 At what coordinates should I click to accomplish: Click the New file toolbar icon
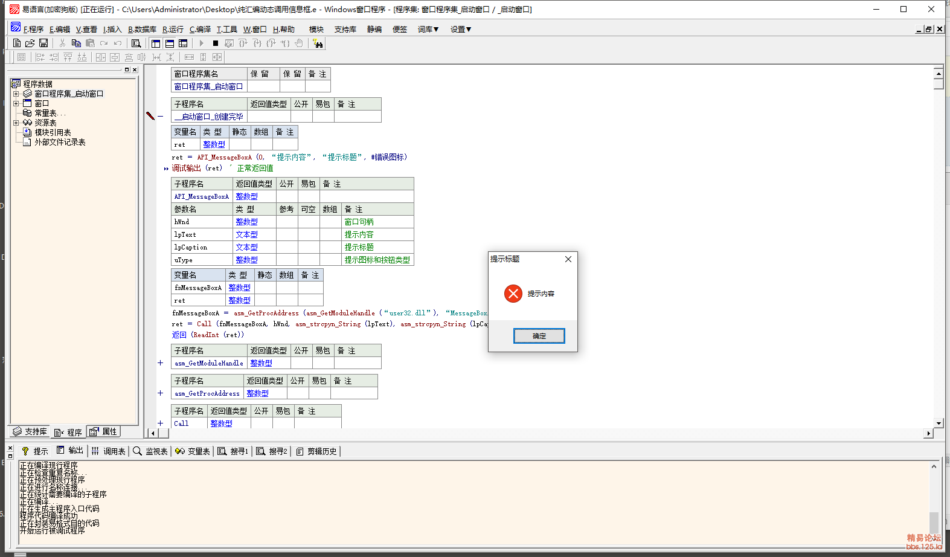17,43
